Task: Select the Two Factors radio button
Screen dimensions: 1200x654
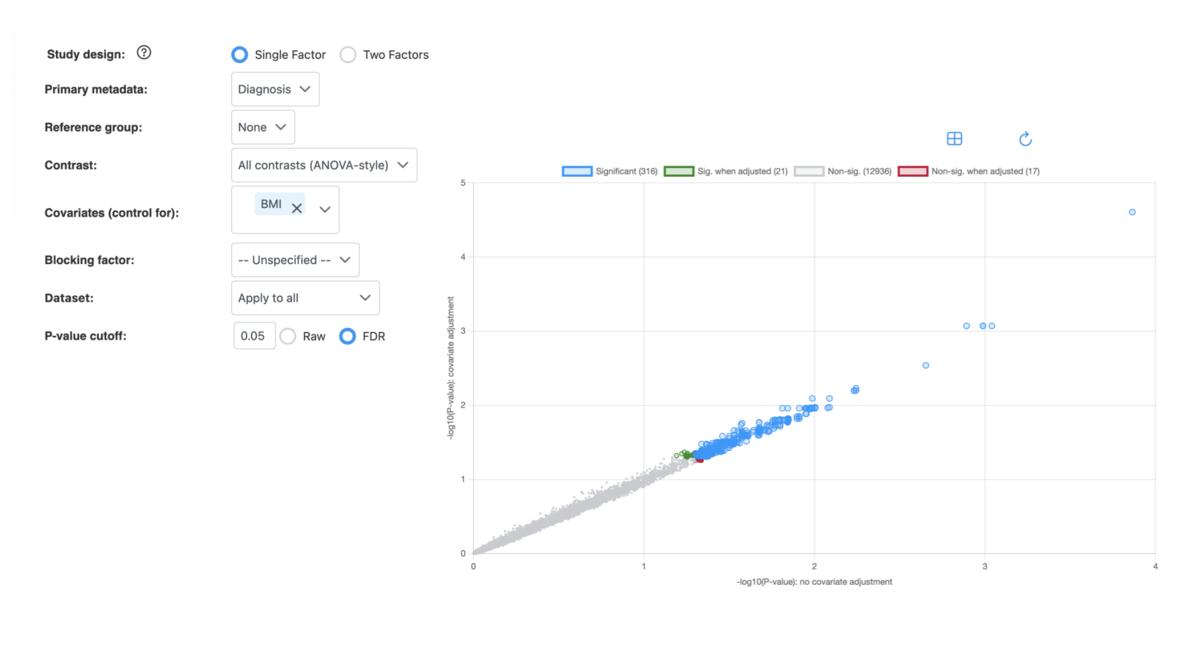Action: 348,54
